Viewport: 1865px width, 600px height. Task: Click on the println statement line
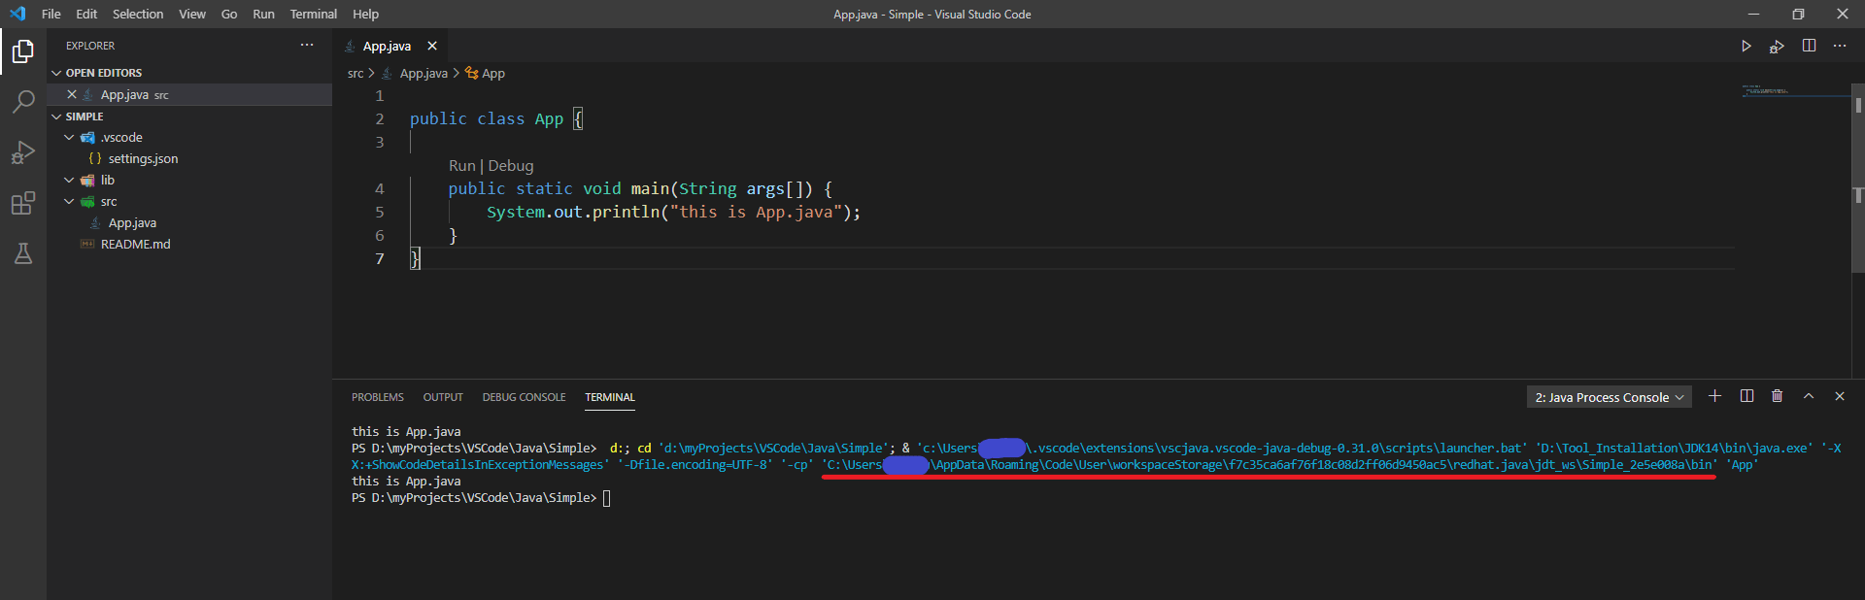[673, 212]
